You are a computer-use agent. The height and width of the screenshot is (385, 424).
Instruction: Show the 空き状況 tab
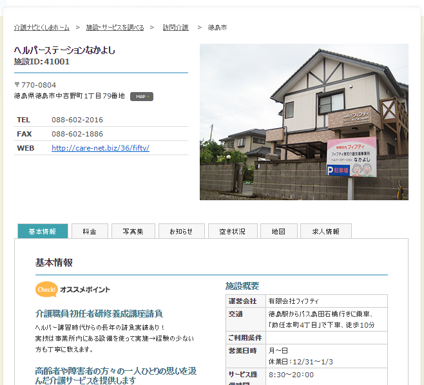pyautogui.click(x=232, y=231)
